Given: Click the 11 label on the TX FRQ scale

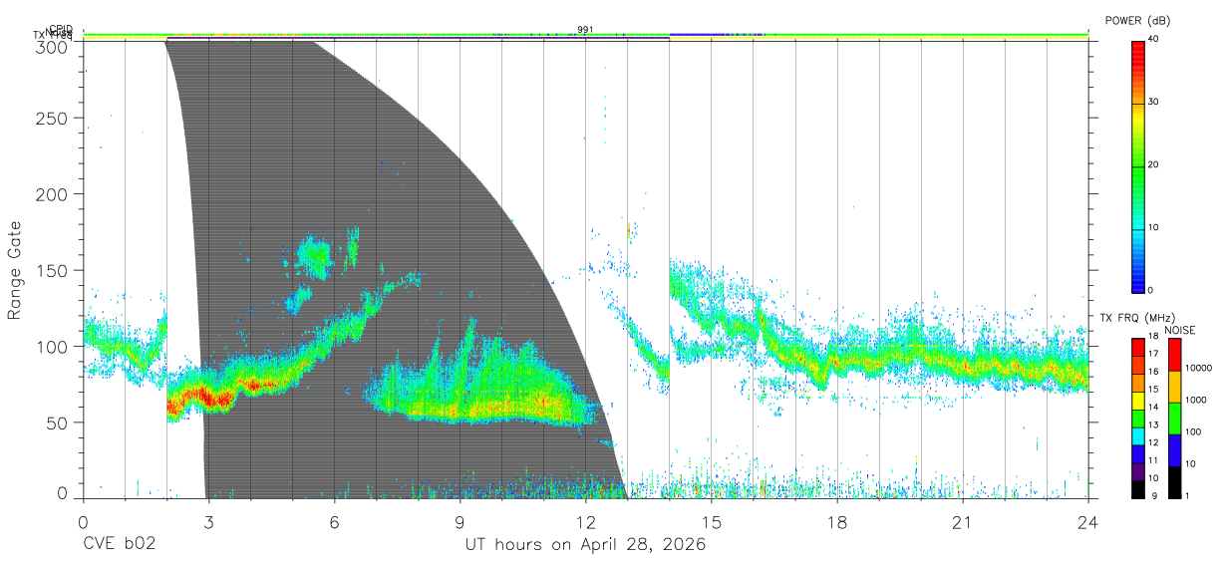Looking at the screenshot, I should click(1153, 461).
